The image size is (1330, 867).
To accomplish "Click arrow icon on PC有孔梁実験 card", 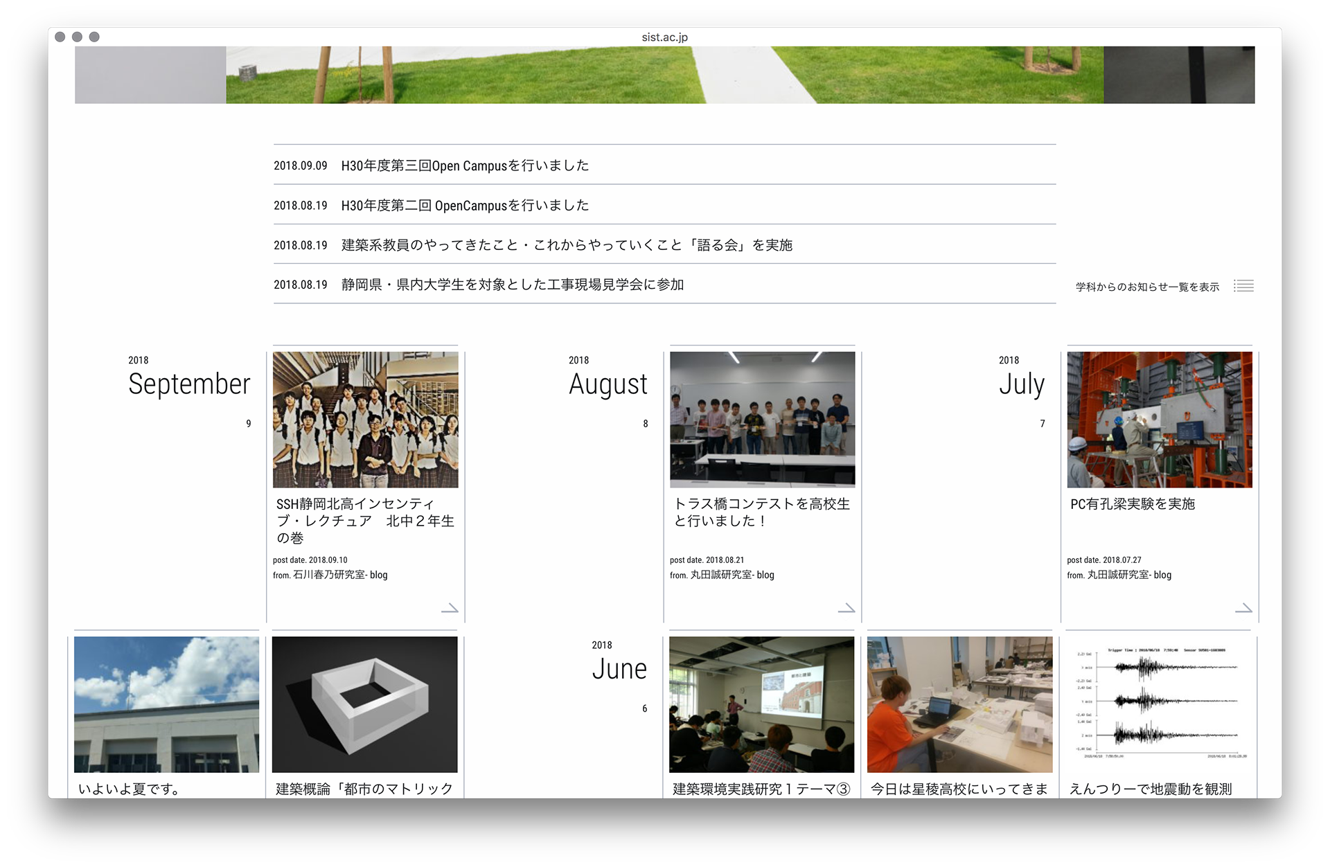I will point(1243,608).
